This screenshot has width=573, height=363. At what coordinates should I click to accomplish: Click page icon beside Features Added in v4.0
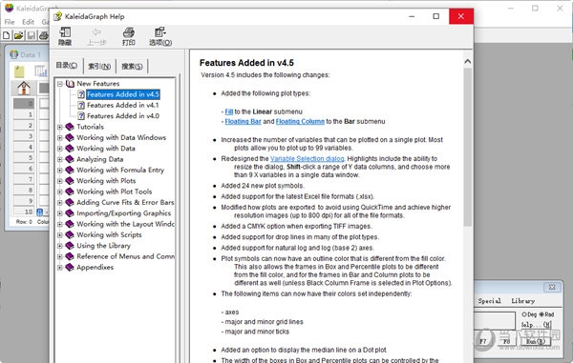tap(81, 116)
